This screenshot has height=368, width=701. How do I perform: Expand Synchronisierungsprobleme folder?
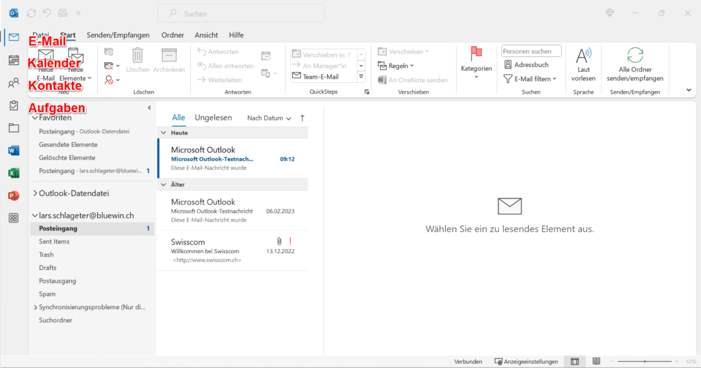(35, 307)
